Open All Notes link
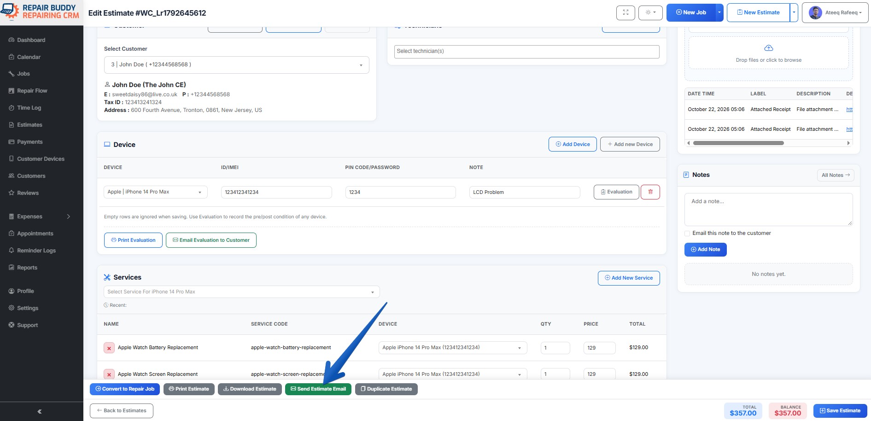Viewport: 871px width, 421px height. tap(836, 175)
